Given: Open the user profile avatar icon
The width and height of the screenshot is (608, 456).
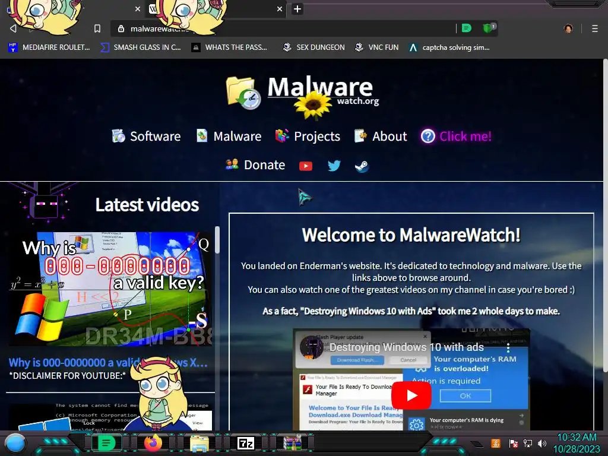Looking at the screenshot, I should point(568,28).
